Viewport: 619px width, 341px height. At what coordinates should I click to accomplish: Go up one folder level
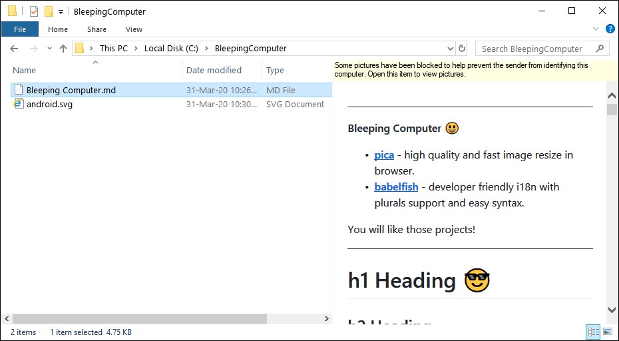(x=63, y=49)
